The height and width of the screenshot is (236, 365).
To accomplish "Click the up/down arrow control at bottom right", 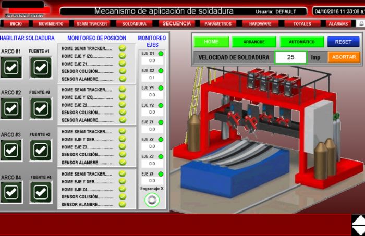I will (359, 225).
